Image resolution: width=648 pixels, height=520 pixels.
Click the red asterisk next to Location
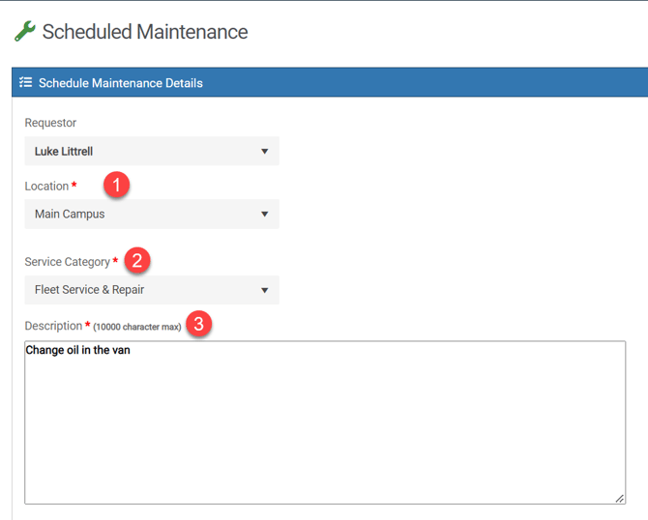coord(74,187)
